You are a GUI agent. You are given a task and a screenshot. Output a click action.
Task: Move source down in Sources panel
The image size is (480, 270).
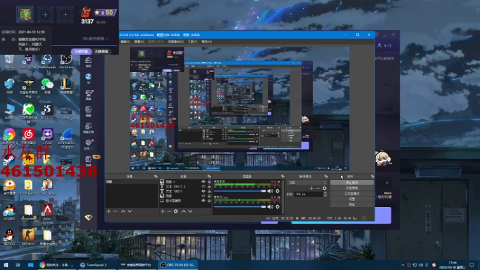(190, 211)
